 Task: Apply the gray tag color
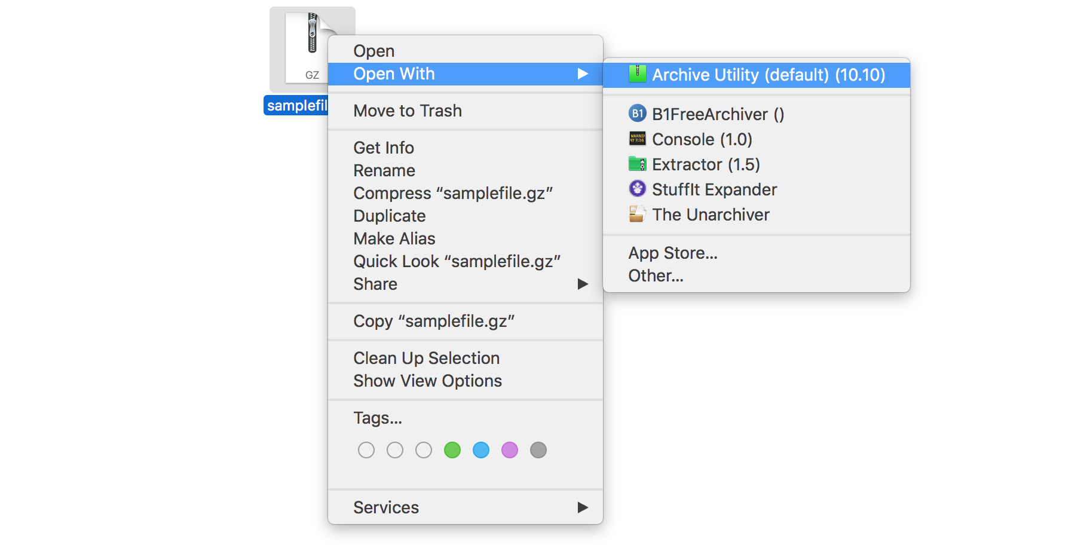(538, 450)
